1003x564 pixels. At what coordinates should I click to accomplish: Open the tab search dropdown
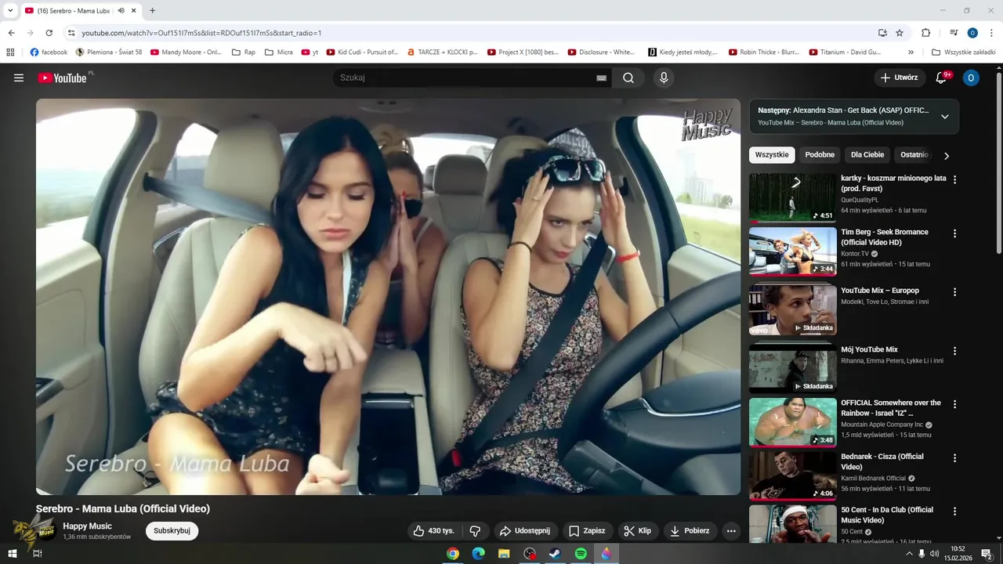coord(10,11)
